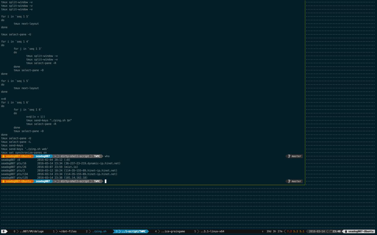
Task: Click the uptime 39d 3h 27m entry
Action: 274,231
